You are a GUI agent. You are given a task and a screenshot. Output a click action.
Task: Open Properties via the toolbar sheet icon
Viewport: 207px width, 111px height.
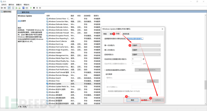(13, 8)
